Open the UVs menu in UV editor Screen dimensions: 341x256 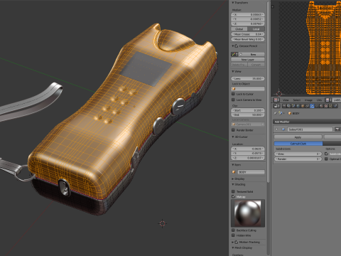(x=319, y=100)
